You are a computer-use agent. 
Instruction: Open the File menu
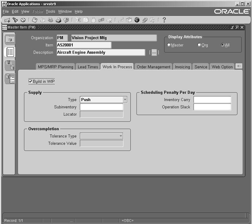tap(6, 12)
